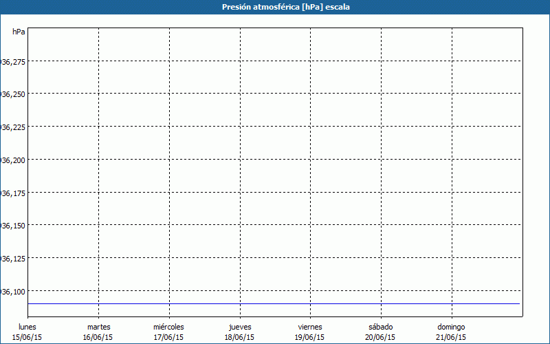Click the 36,150 pressure axis label
The height and width of the screenshot is (344, 550).
coord(13,226)
